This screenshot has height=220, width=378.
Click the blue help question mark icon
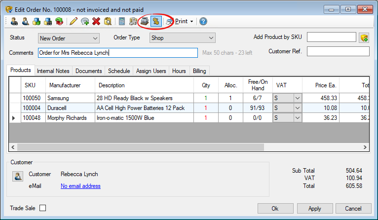pos(203,21)
